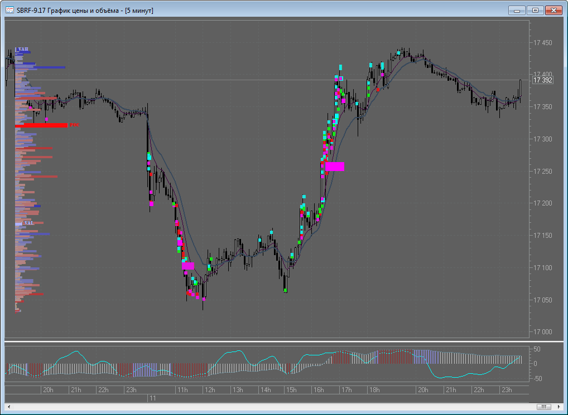The image size is (568, 415).
Task: Click the VAL label on volume profile
Action: (x=28, y=223)
